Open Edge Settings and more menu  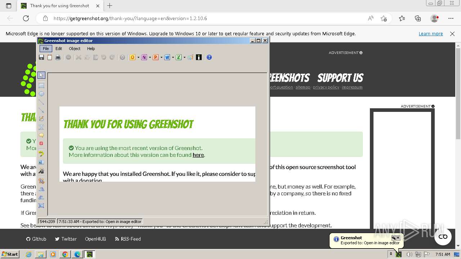point(451,18)
